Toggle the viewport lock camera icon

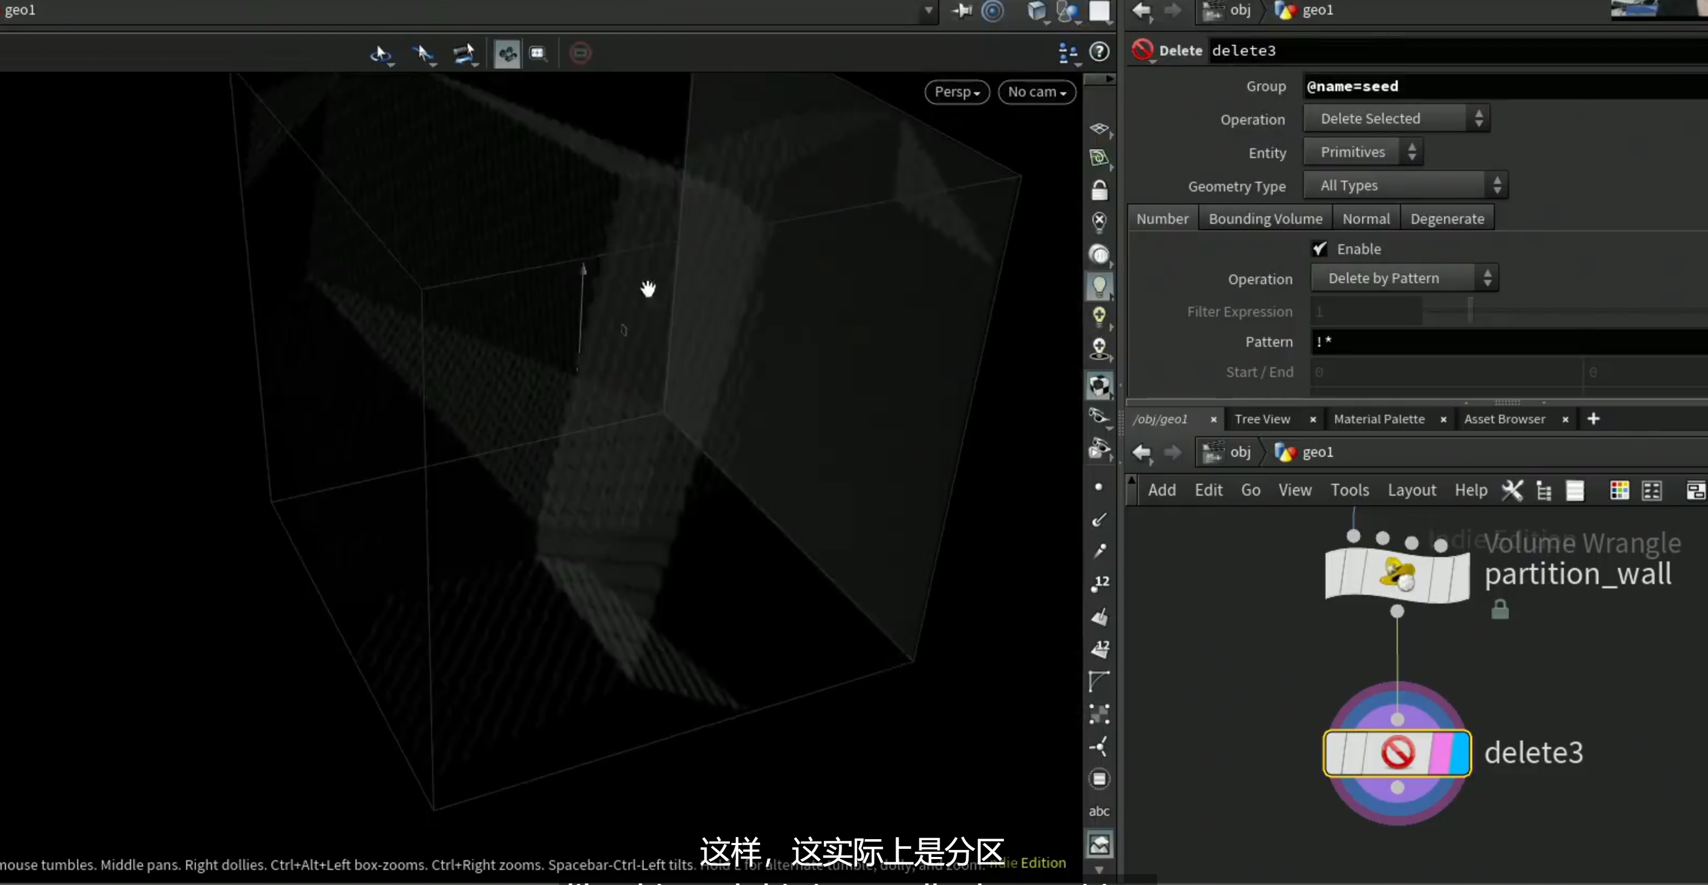click(1099, 190)
